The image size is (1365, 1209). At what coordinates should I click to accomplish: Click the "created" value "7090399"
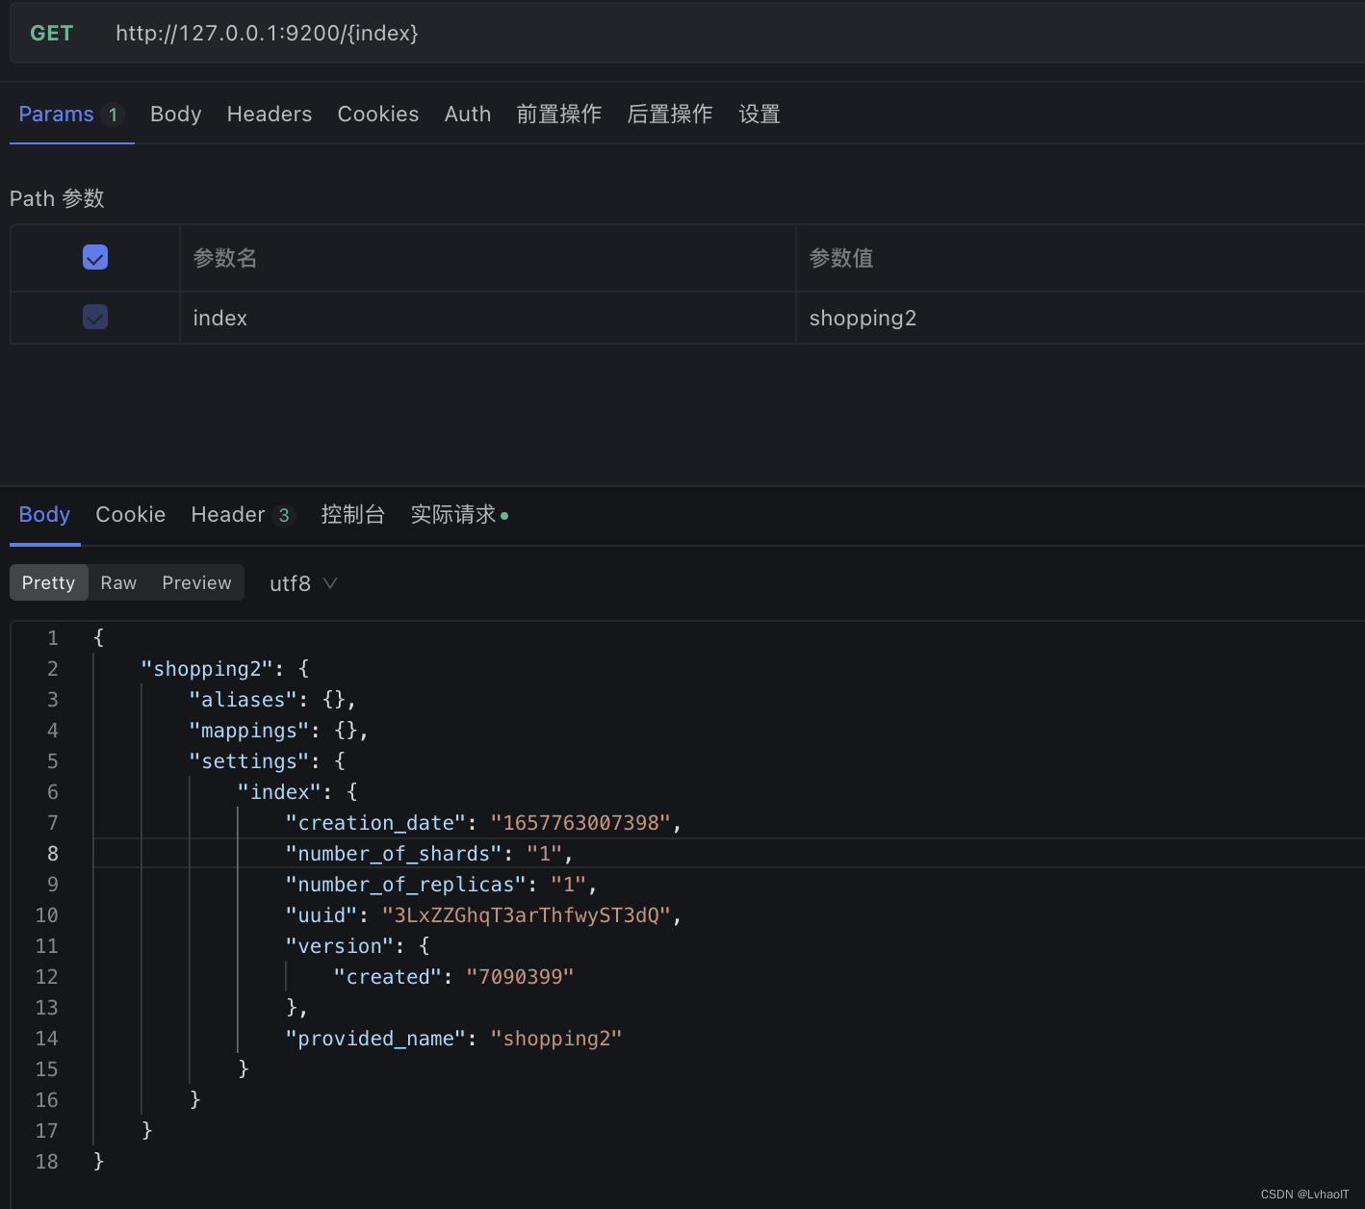(520, 977)
